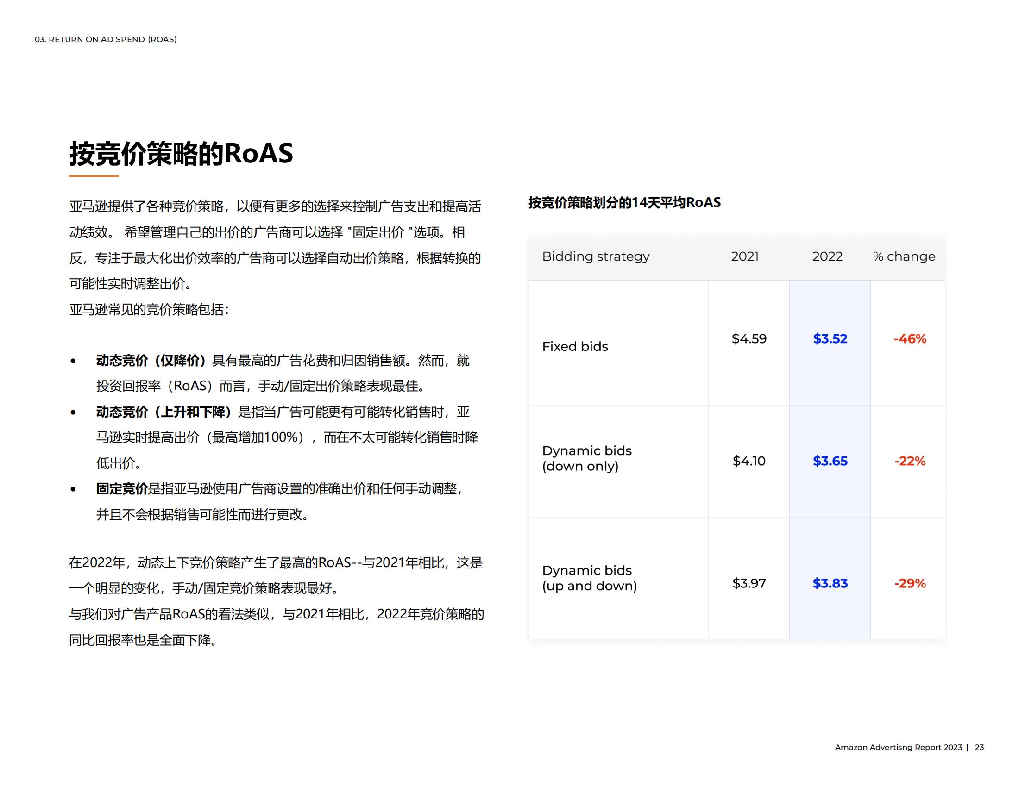Screen dimensions: 1019x787
Task: Expand the Fixed bids table row
Action: click(x=576, y=346)
